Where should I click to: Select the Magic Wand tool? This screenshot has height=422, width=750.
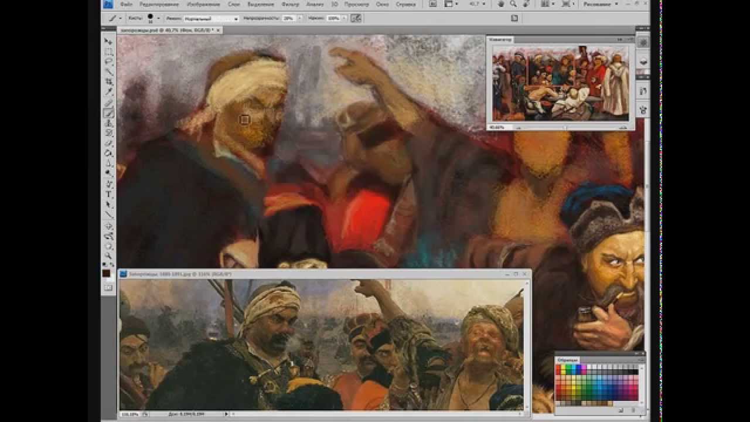coord(108,72)
